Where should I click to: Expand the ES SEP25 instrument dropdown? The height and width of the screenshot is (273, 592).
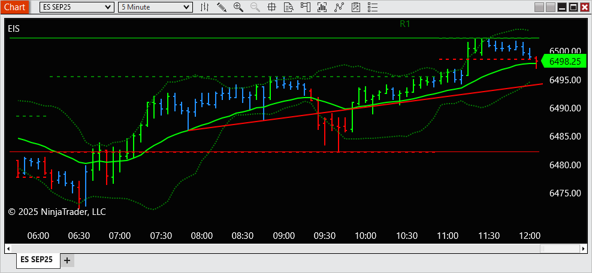77,7
